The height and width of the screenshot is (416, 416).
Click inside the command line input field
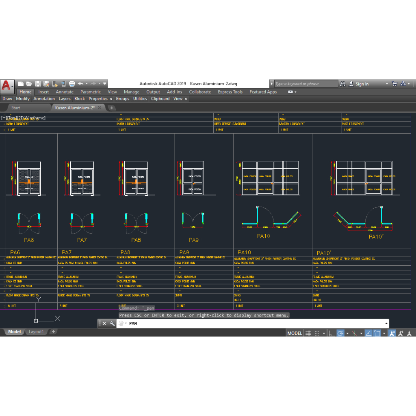click(203, 323)
